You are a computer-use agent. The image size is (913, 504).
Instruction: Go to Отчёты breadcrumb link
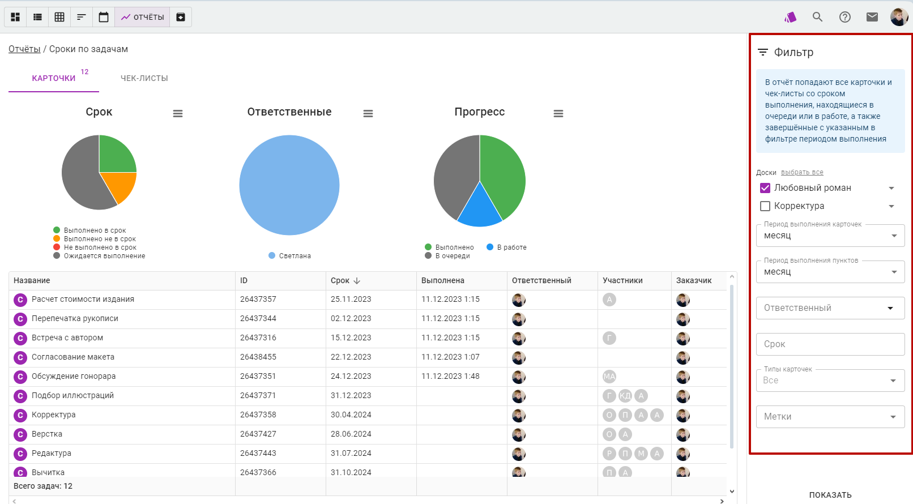coord(24,49)
